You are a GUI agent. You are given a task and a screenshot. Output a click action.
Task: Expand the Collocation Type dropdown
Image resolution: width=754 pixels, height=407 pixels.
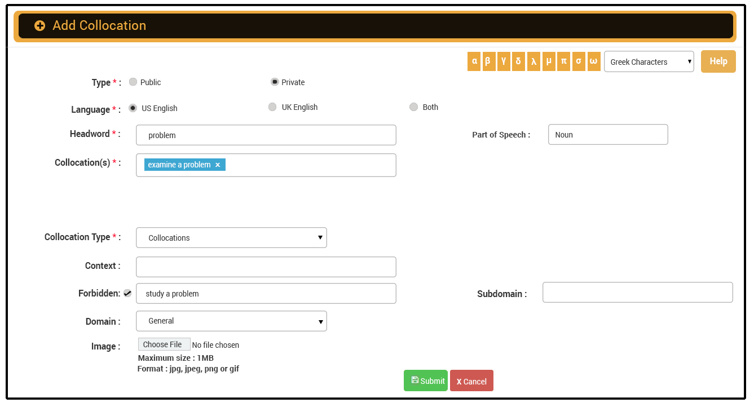pos(231,238)
